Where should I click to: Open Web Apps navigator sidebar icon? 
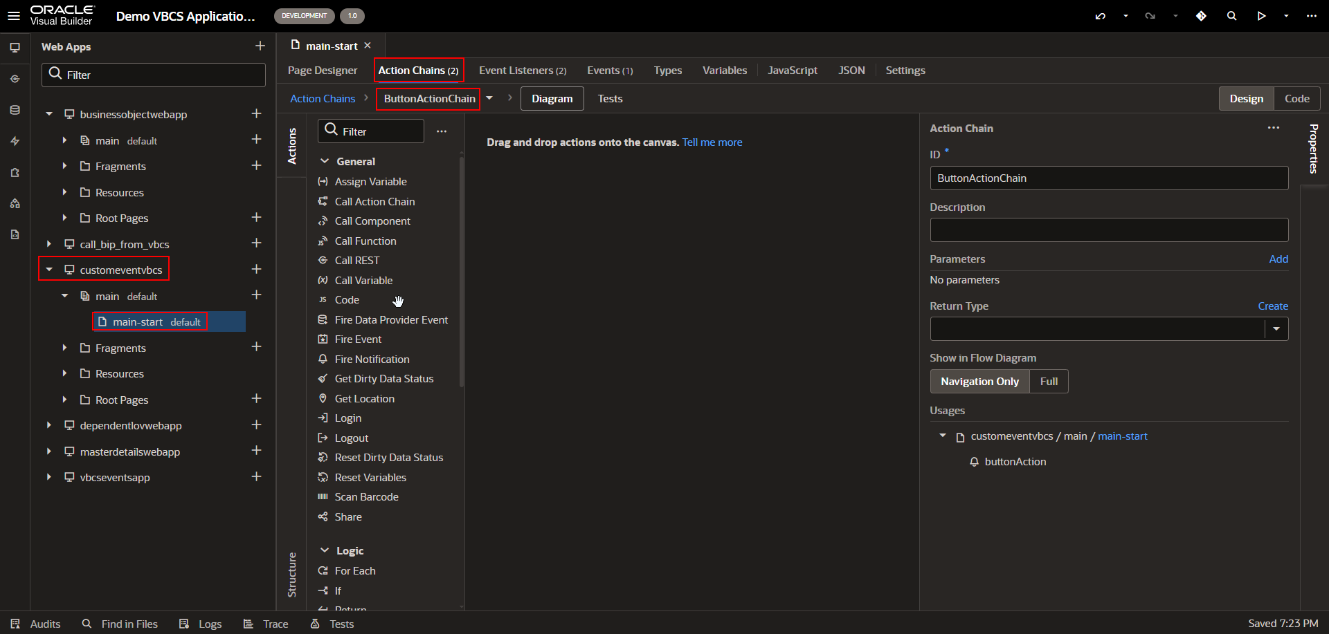(15, 48)
